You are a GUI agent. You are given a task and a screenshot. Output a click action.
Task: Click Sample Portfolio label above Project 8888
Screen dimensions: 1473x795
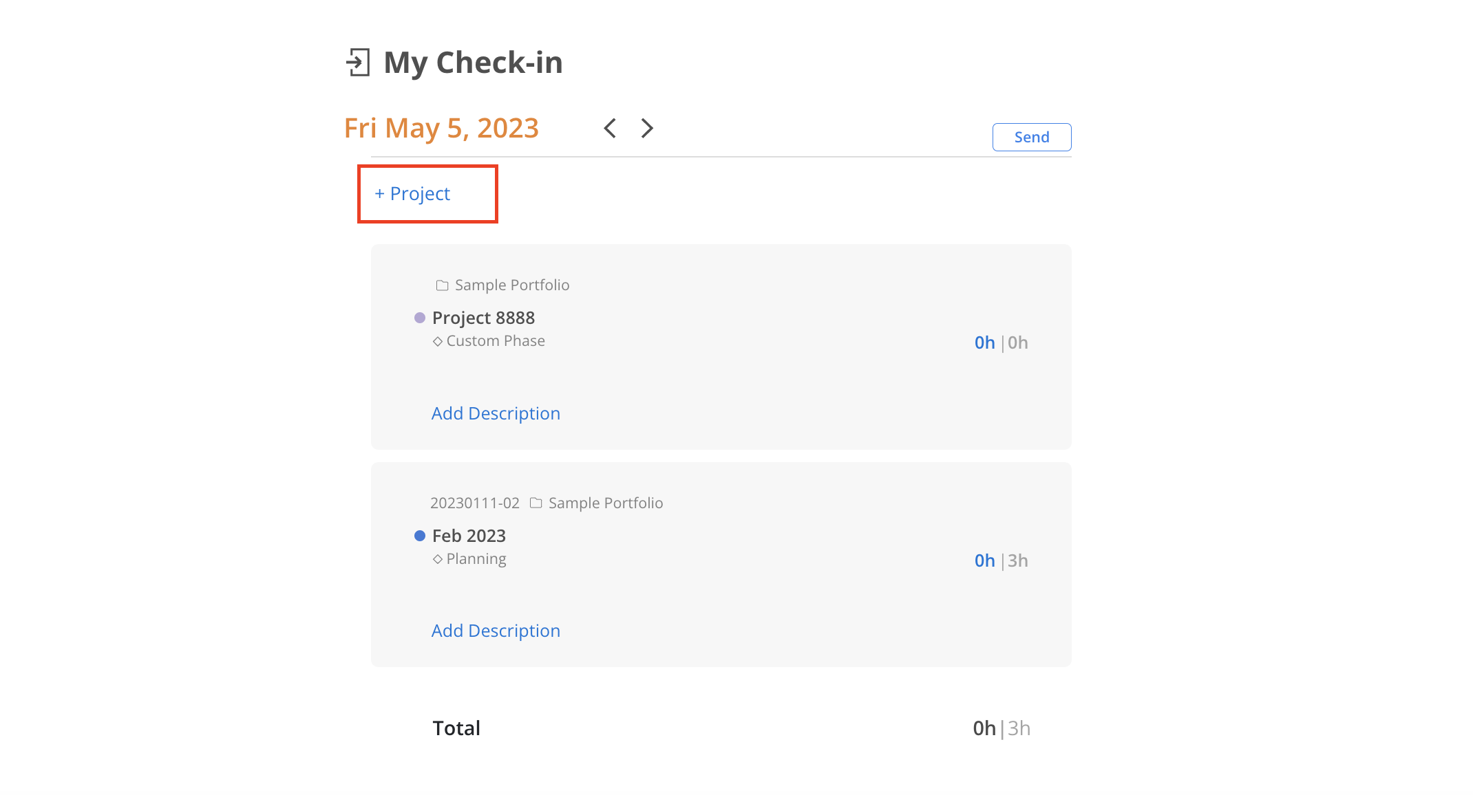[512, 285]
